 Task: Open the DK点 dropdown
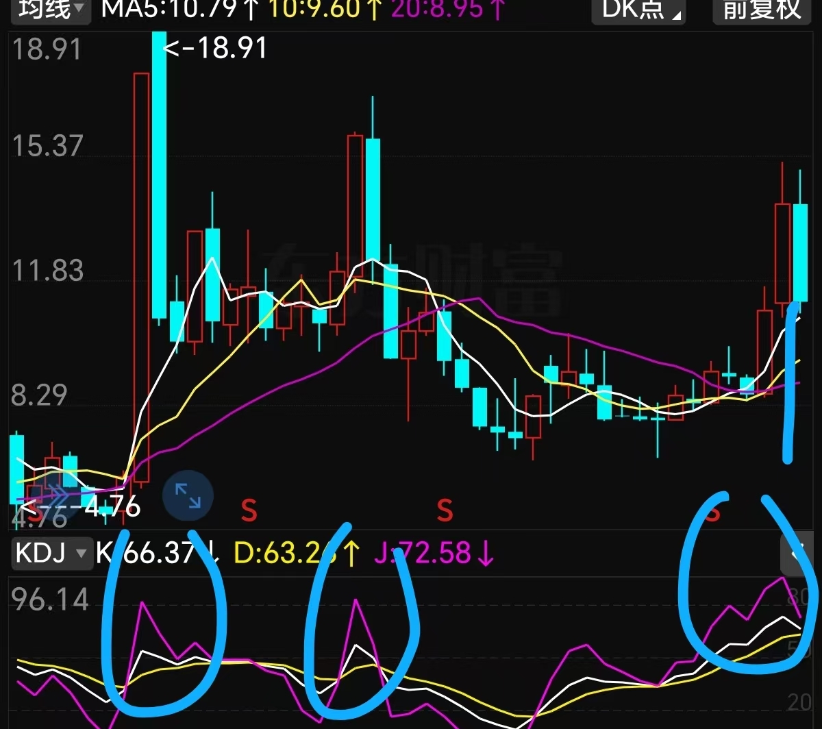click(638, 10)
